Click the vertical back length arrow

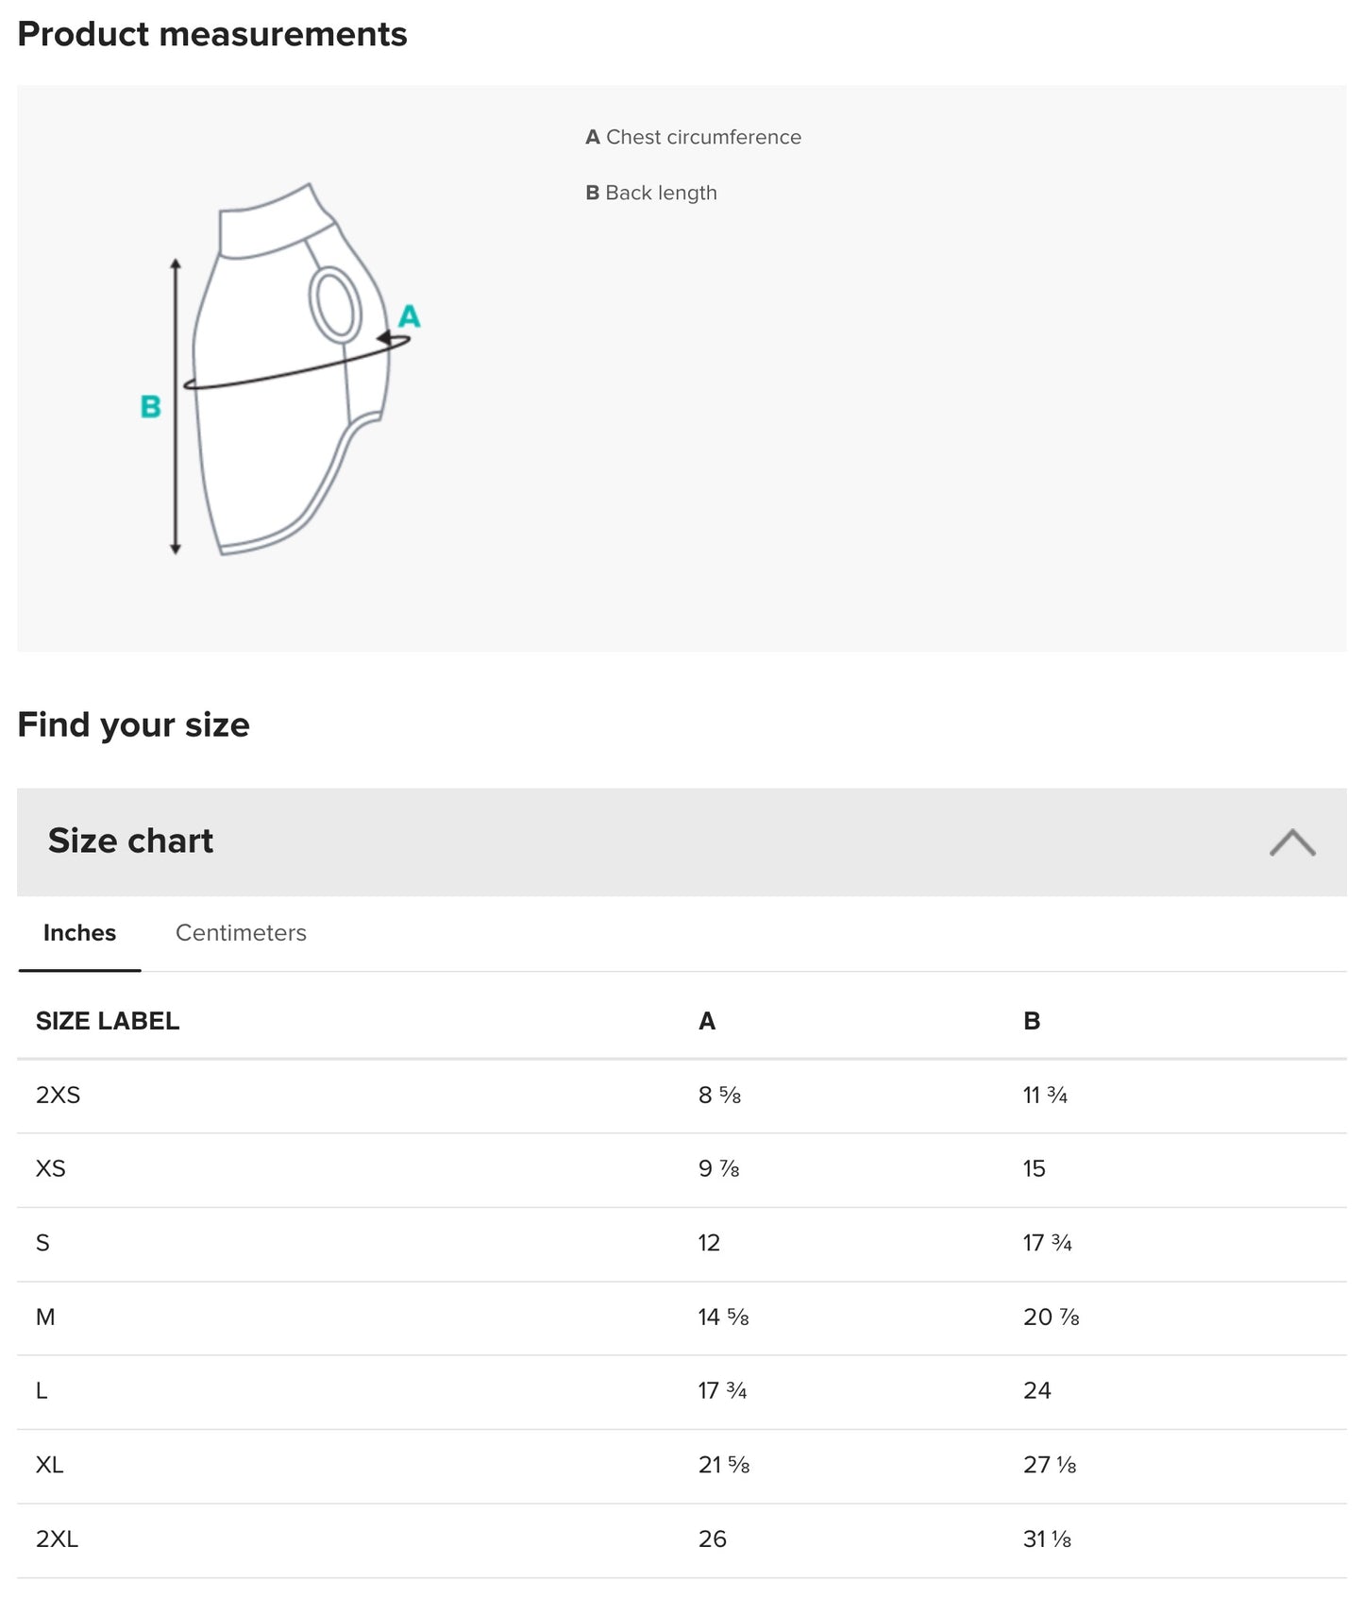[x=176, y=472]
